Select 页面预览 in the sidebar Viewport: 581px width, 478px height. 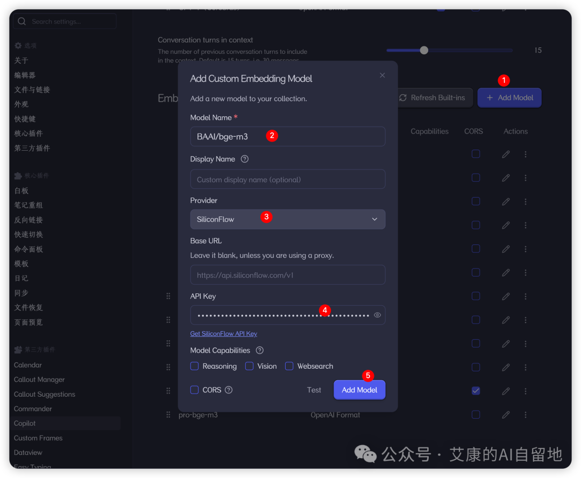pos(28,322)
